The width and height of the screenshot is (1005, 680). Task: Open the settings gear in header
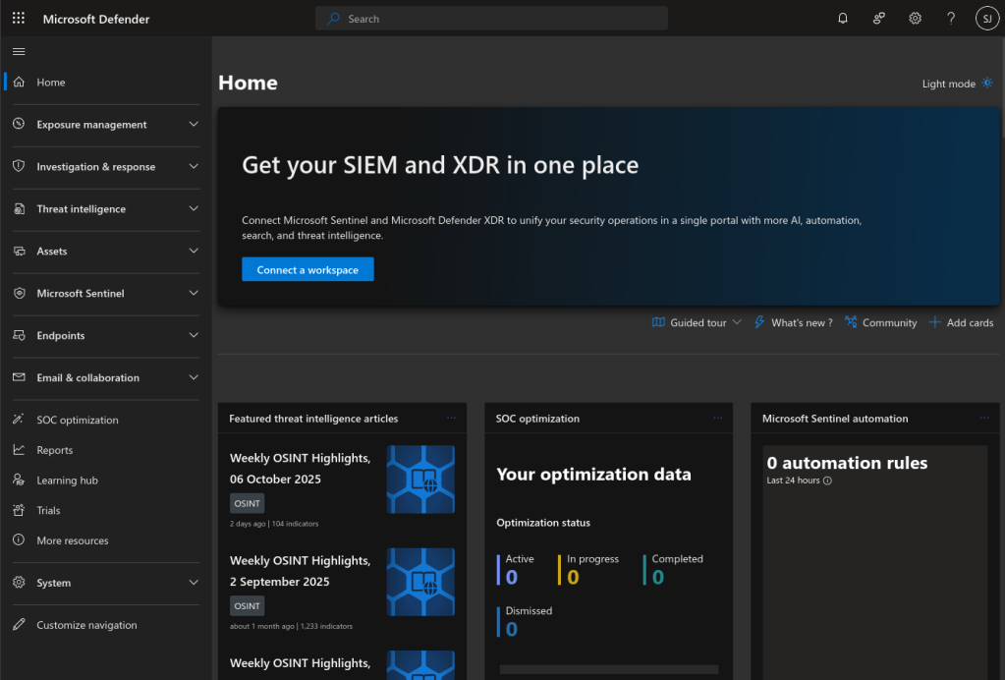pyautogui.click(x=915, y=19)
